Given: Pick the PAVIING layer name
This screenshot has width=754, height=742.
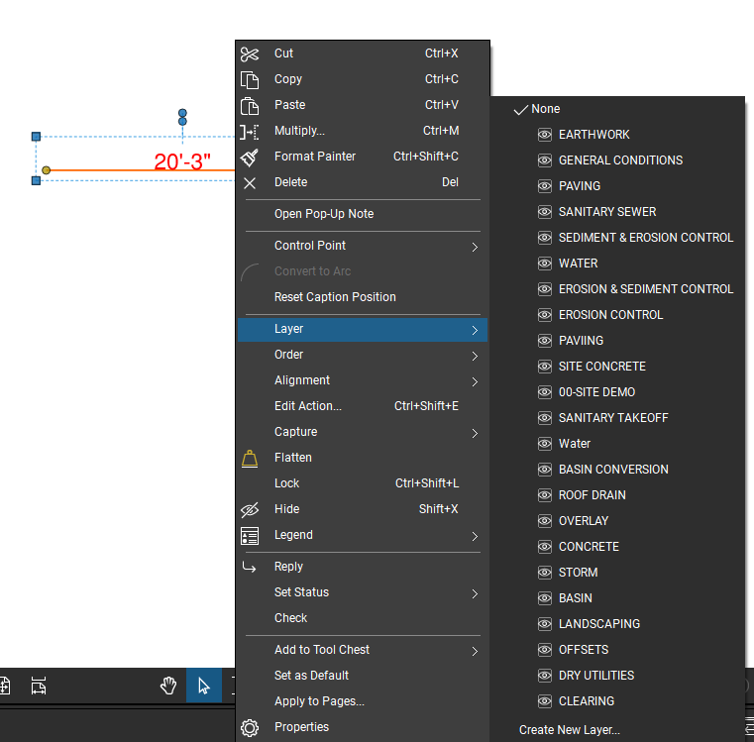Looking at the screenshot, I should click(x=581, y=341).
